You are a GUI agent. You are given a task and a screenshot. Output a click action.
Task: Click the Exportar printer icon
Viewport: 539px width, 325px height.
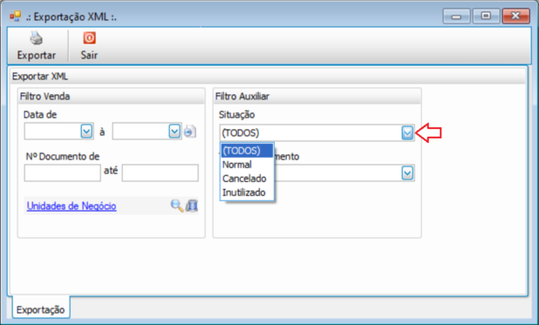(x=36, y=38)
